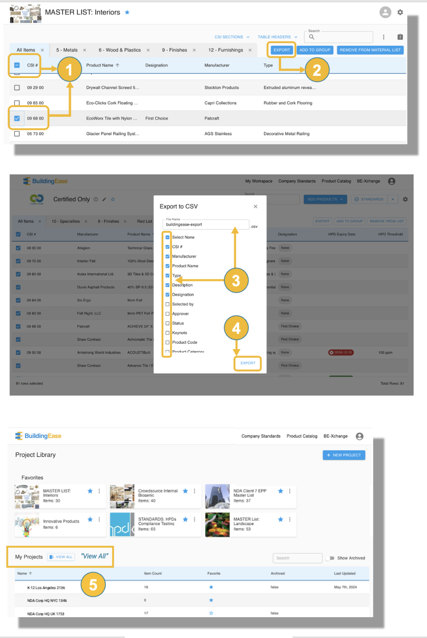This screenshot has height=638, width=427.
Task: Click ADD TO GROUP in Interiors list
Action: (315, 50)
